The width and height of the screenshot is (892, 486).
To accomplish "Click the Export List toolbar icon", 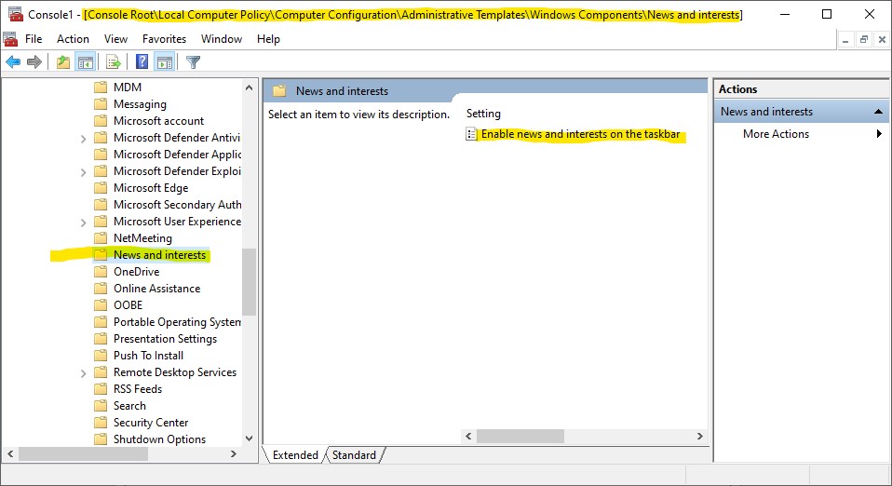I will [114, 62].
